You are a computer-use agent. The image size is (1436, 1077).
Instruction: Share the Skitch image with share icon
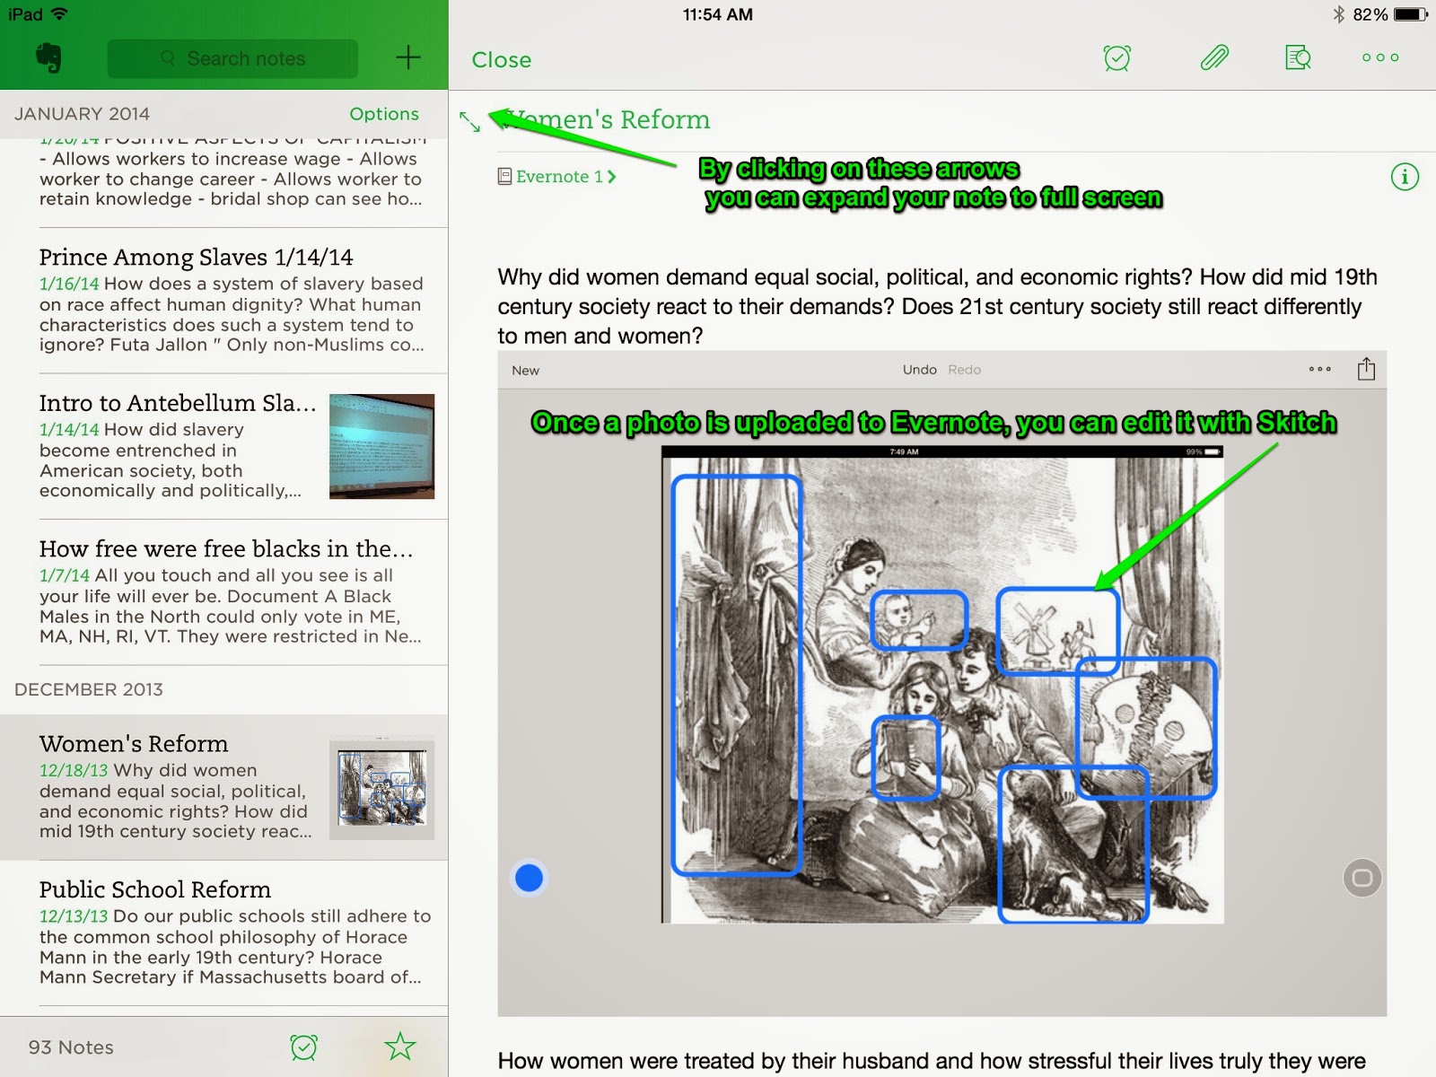coord(1366,369)
